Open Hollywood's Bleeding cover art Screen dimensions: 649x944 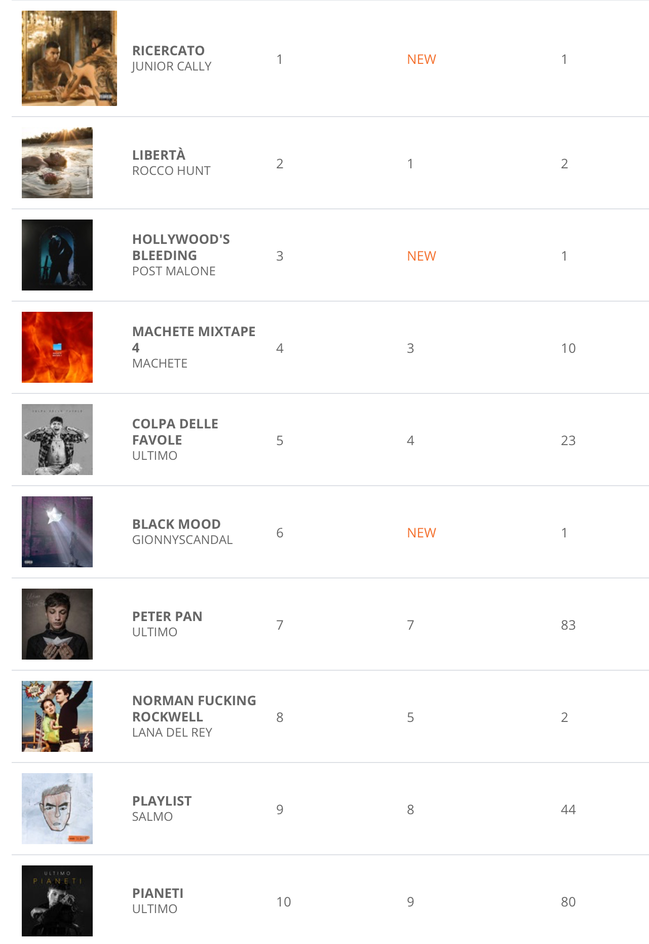pyautogui.click(x=57, y=255)
